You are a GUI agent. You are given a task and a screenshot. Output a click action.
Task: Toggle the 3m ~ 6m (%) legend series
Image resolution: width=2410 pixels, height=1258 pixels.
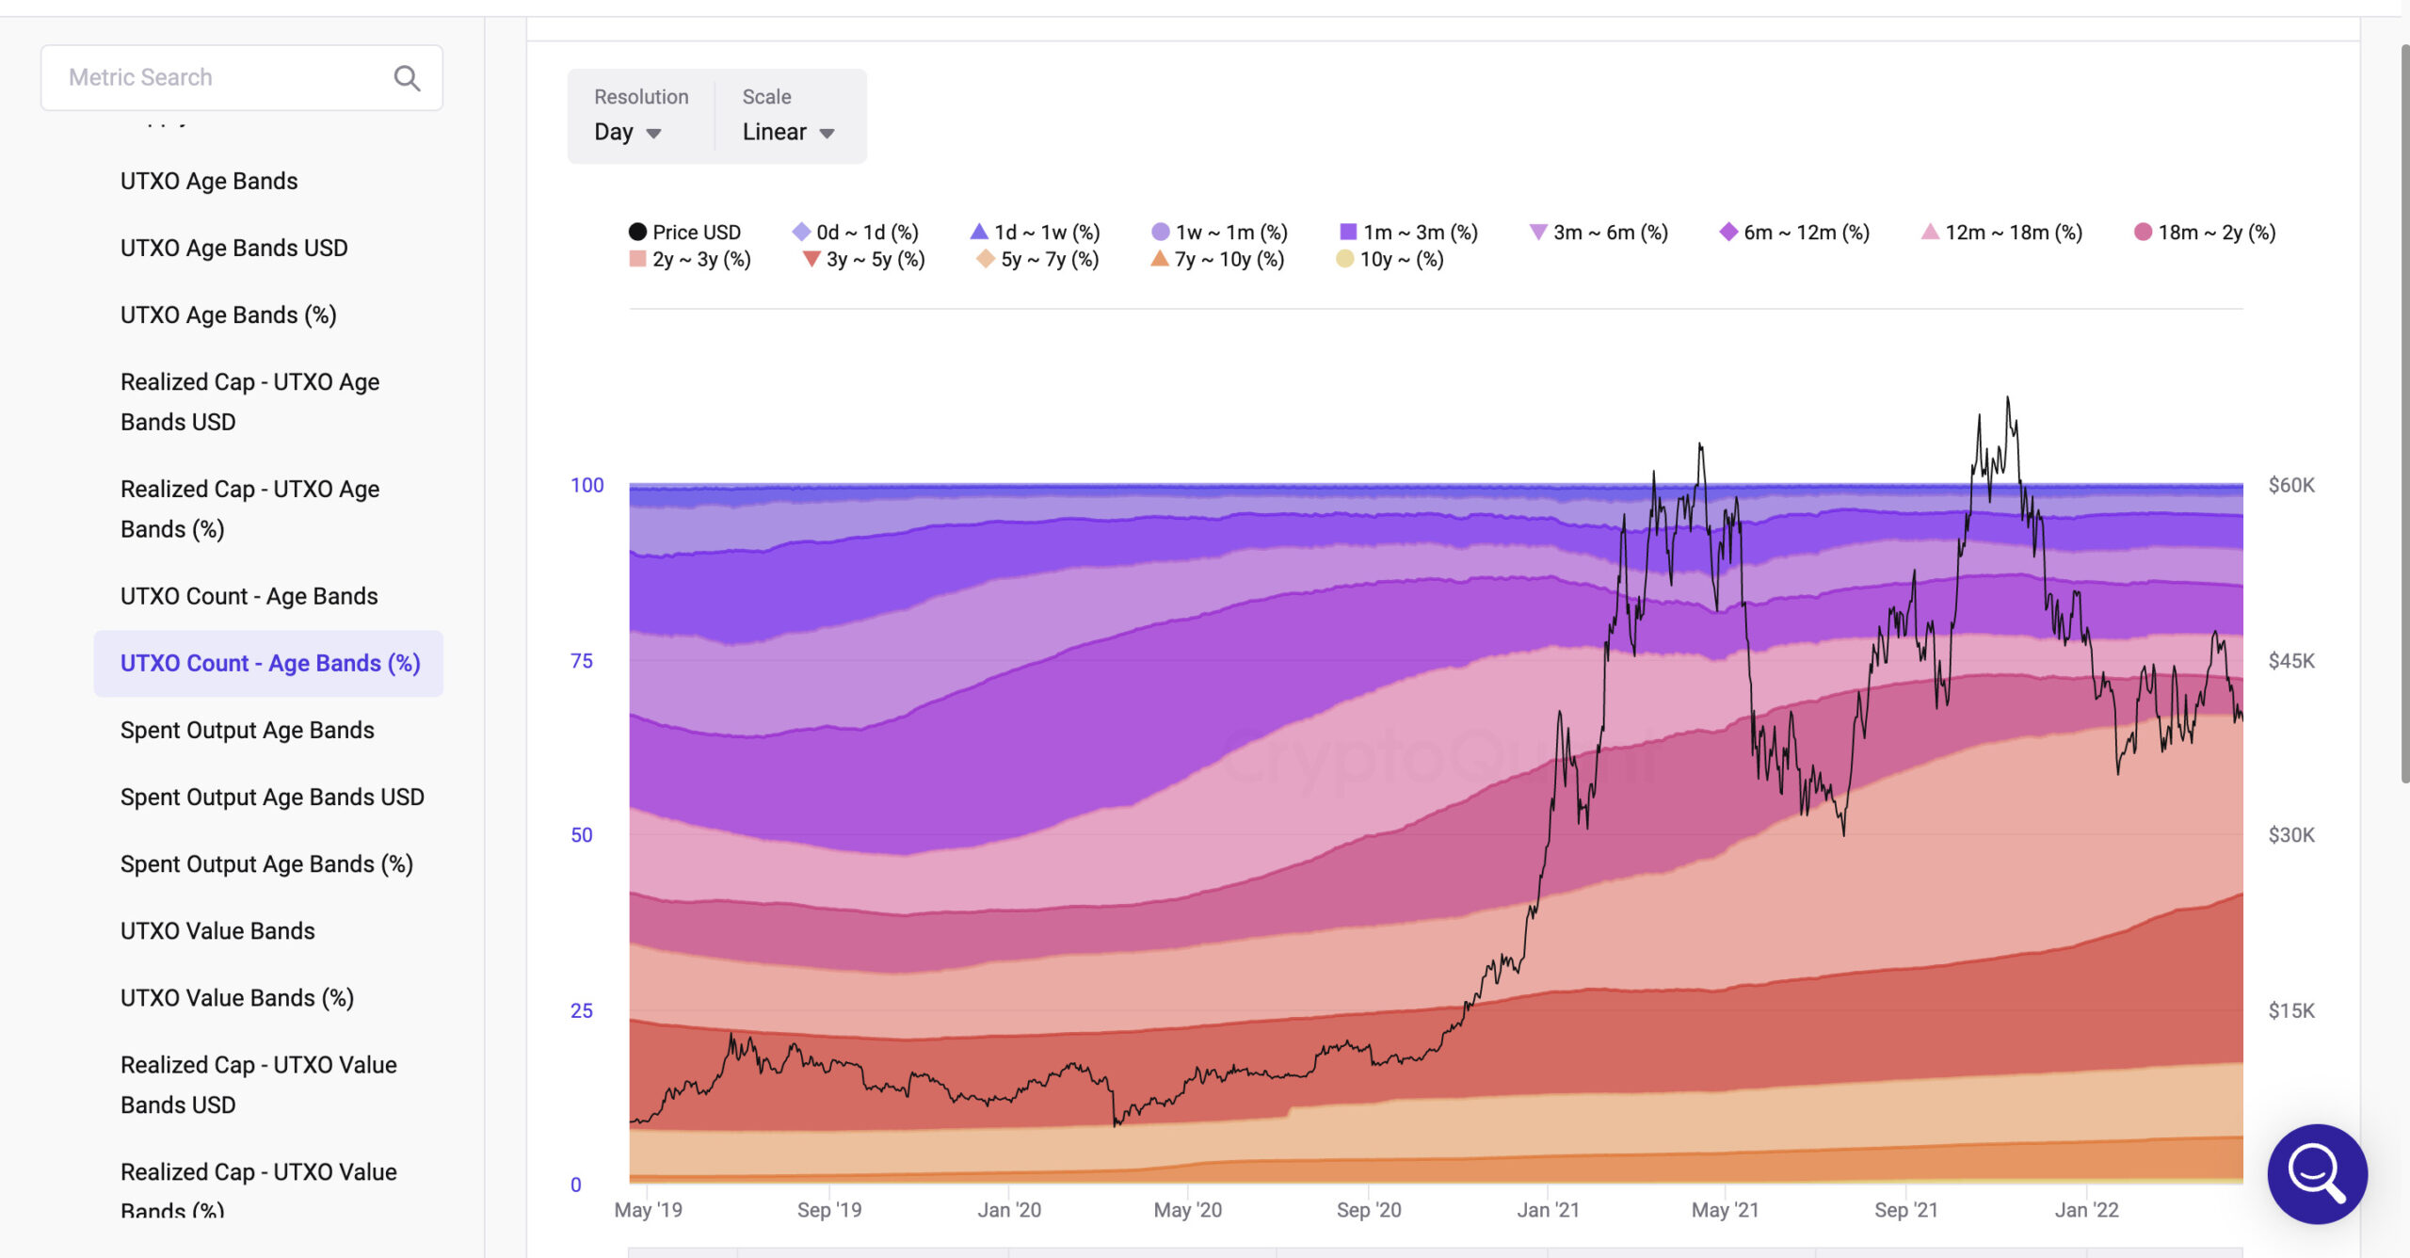point(1599,232)
